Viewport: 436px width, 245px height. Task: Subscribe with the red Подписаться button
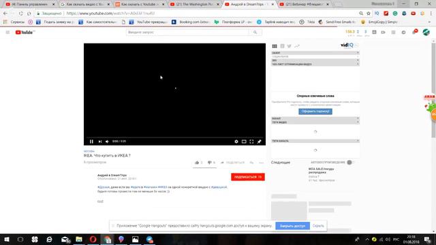point(248,177)
